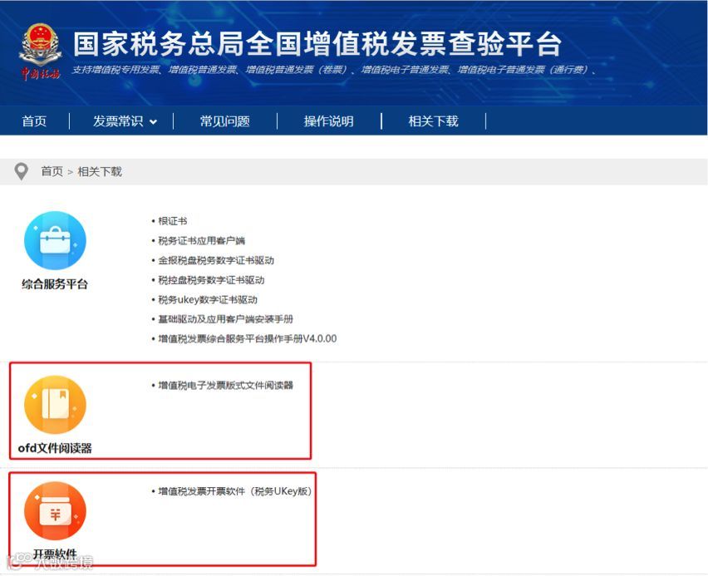The width and height of the screenshot is (708, 576).
Task: Download 税务证书应用客户端
Action: pyautogui.click(x=201, y=241)
